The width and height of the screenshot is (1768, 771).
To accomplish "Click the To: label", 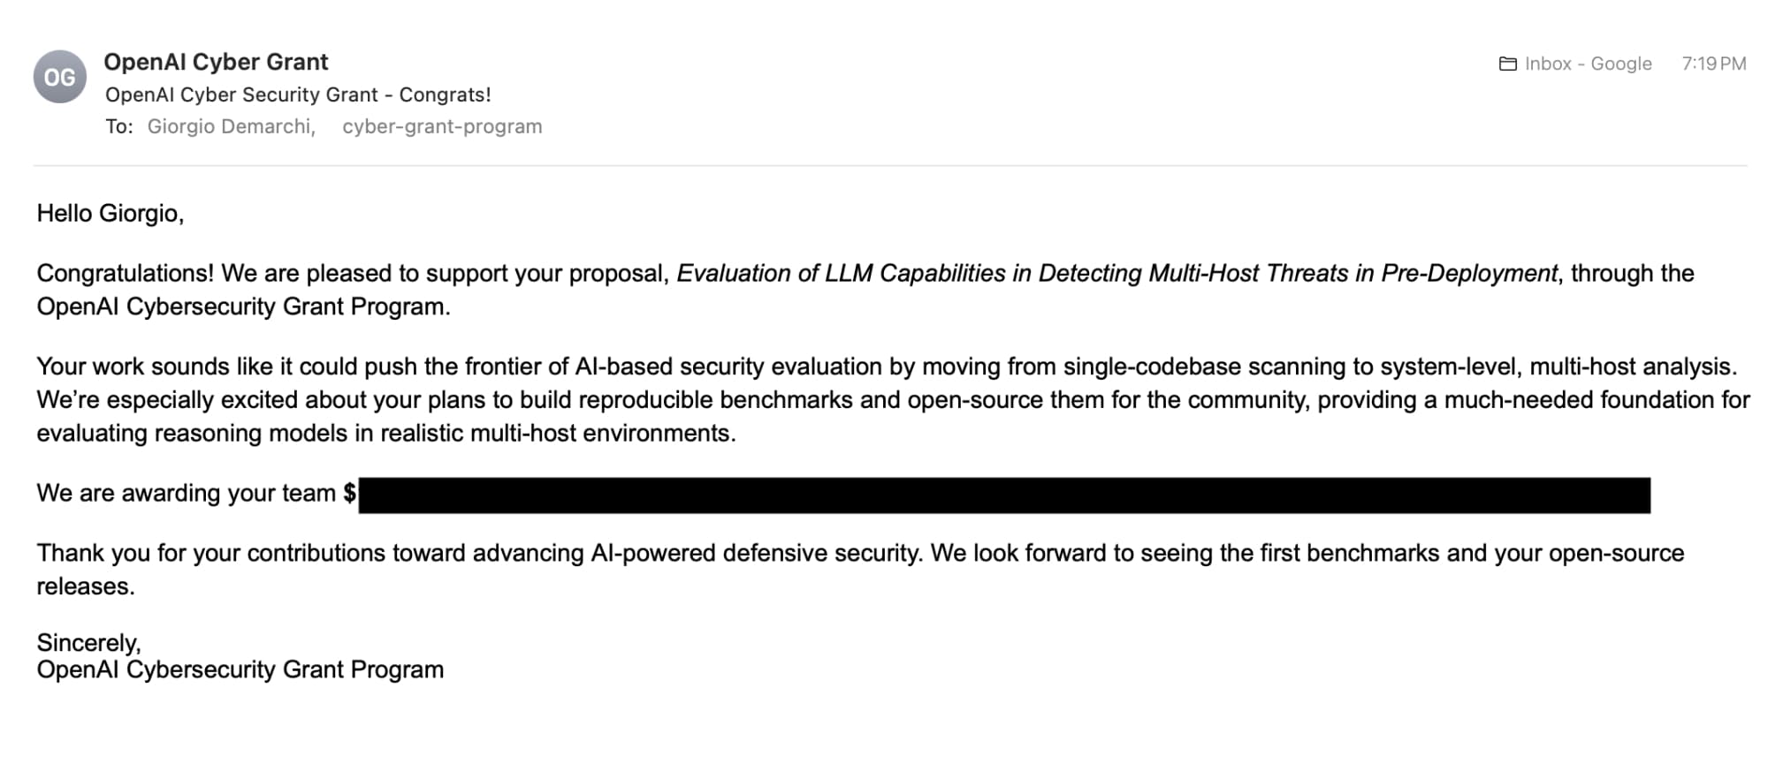I will pyautogui.click(x=118, y=126).
